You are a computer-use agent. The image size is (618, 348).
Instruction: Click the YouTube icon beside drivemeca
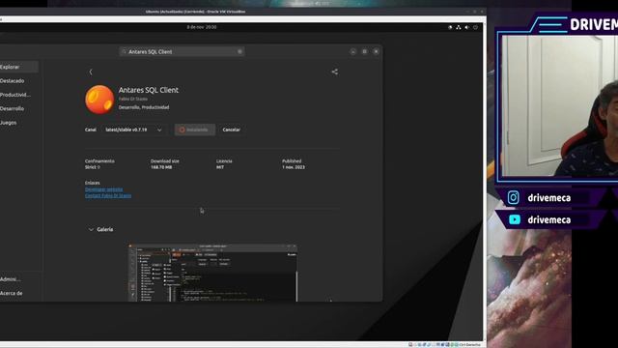coord(515,219)
